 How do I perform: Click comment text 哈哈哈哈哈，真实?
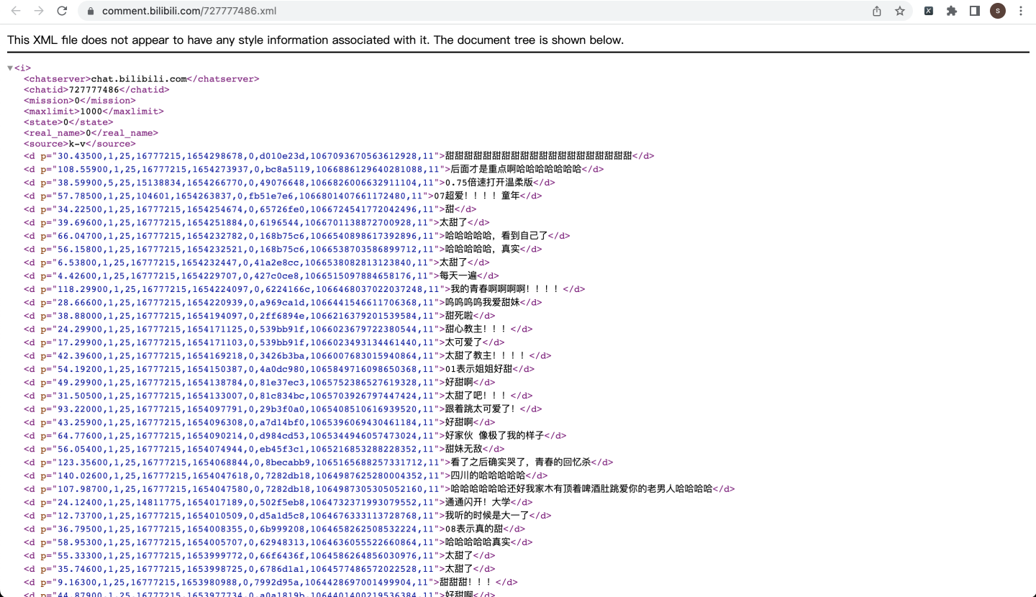(482, 249)
